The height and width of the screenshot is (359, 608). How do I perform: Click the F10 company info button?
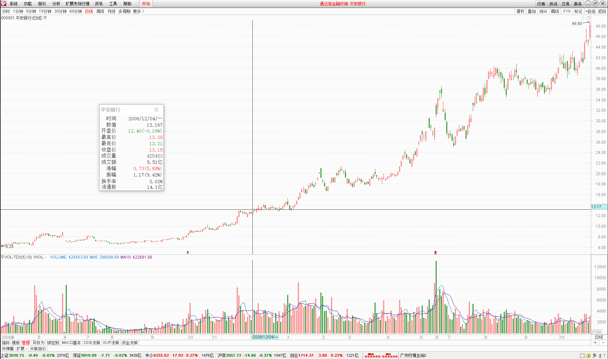567,11
